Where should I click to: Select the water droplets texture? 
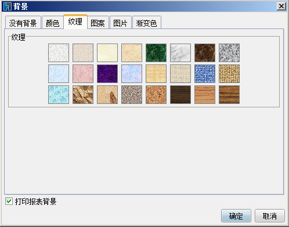click(x=59, y=95)
